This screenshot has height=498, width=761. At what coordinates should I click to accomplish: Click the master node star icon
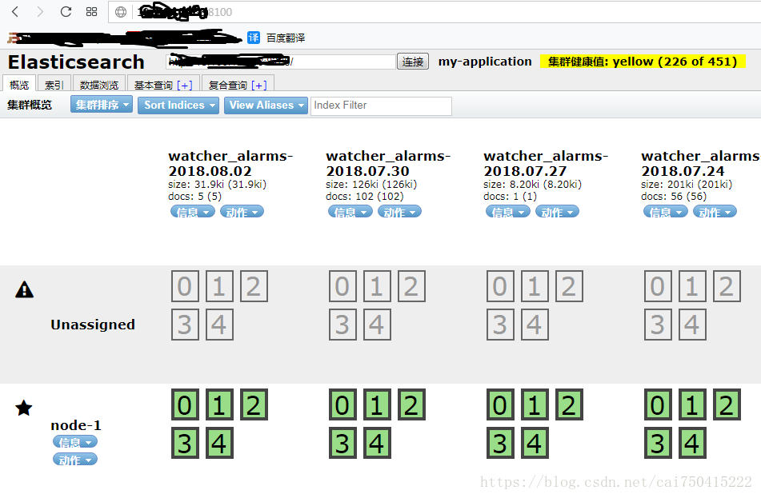tap(24, 408)
